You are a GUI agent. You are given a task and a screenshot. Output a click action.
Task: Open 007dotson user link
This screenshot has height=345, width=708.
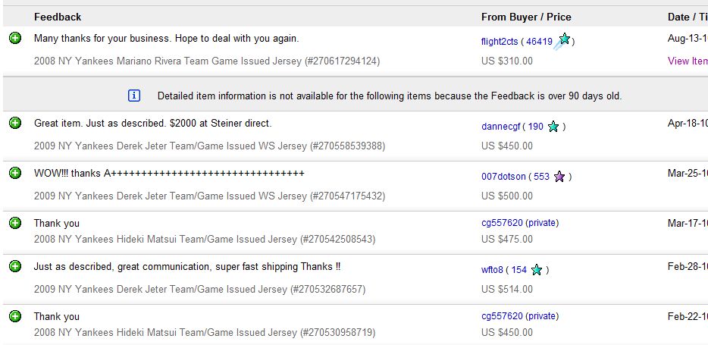(x=503, y=177)
